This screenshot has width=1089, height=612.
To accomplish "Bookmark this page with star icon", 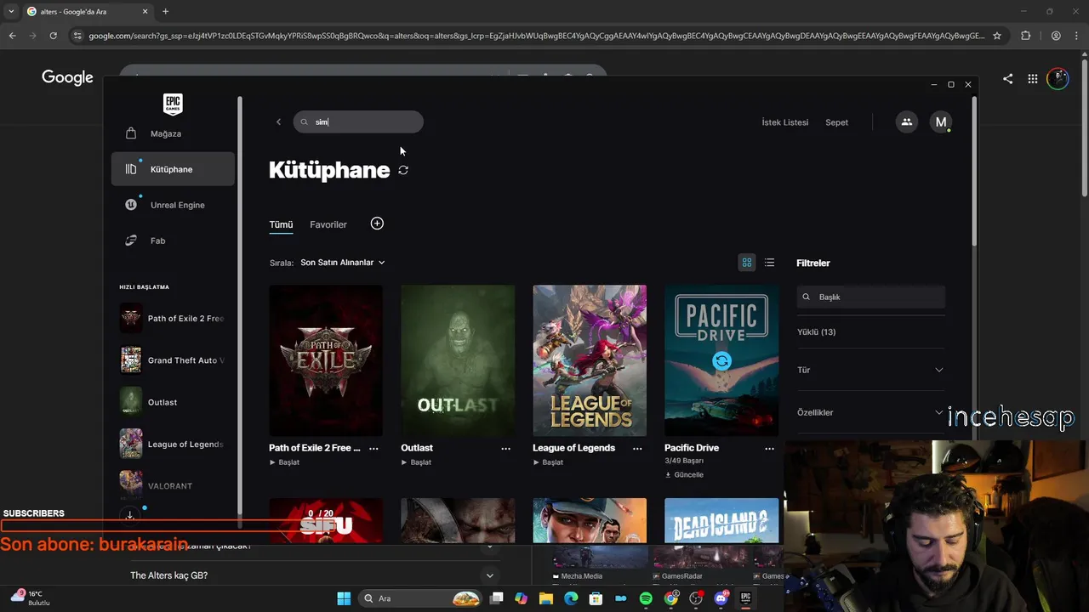I will click(x=997, y=36).
